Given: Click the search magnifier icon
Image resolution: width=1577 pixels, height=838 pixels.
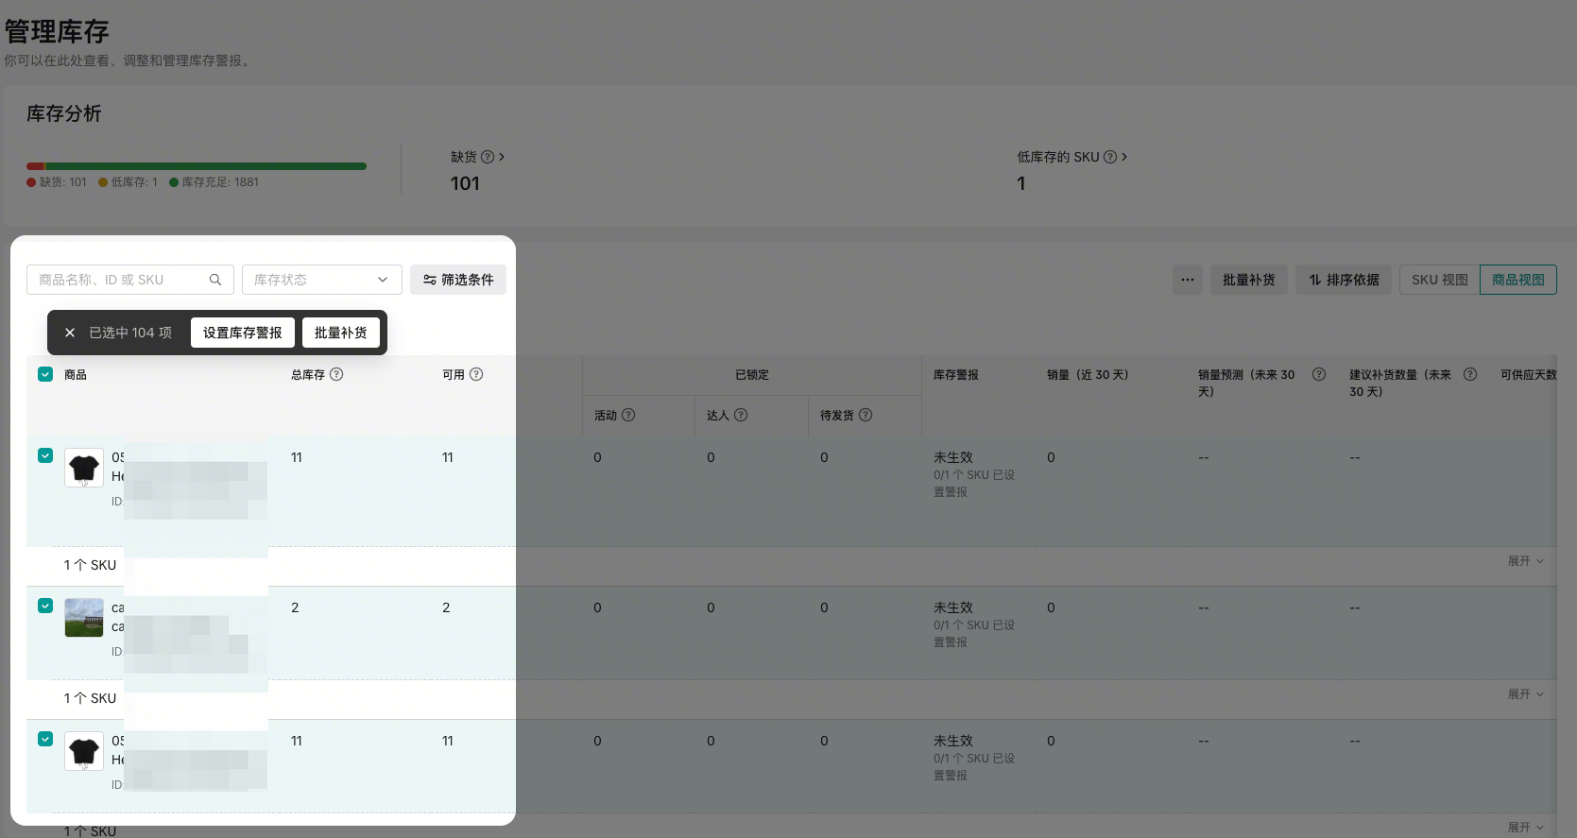Looking at the screenshot, I should pos(215,280).
